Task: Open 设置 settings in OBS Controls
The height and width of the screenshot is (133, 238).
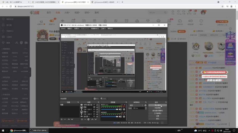Action: [x=158, y=116]
